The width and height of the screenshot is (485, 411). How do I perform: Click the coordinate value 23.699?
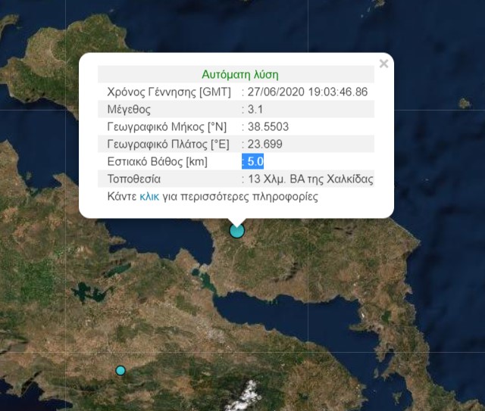[x=263, y=144]
